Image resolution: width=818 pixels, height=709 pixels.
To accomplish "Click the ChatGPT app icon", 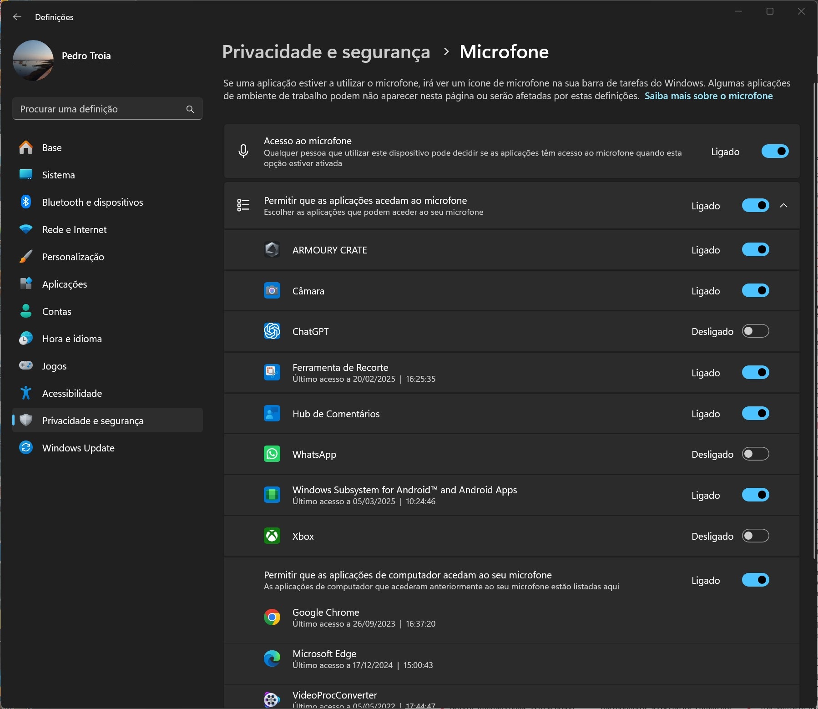I will [x=272, y=331].
